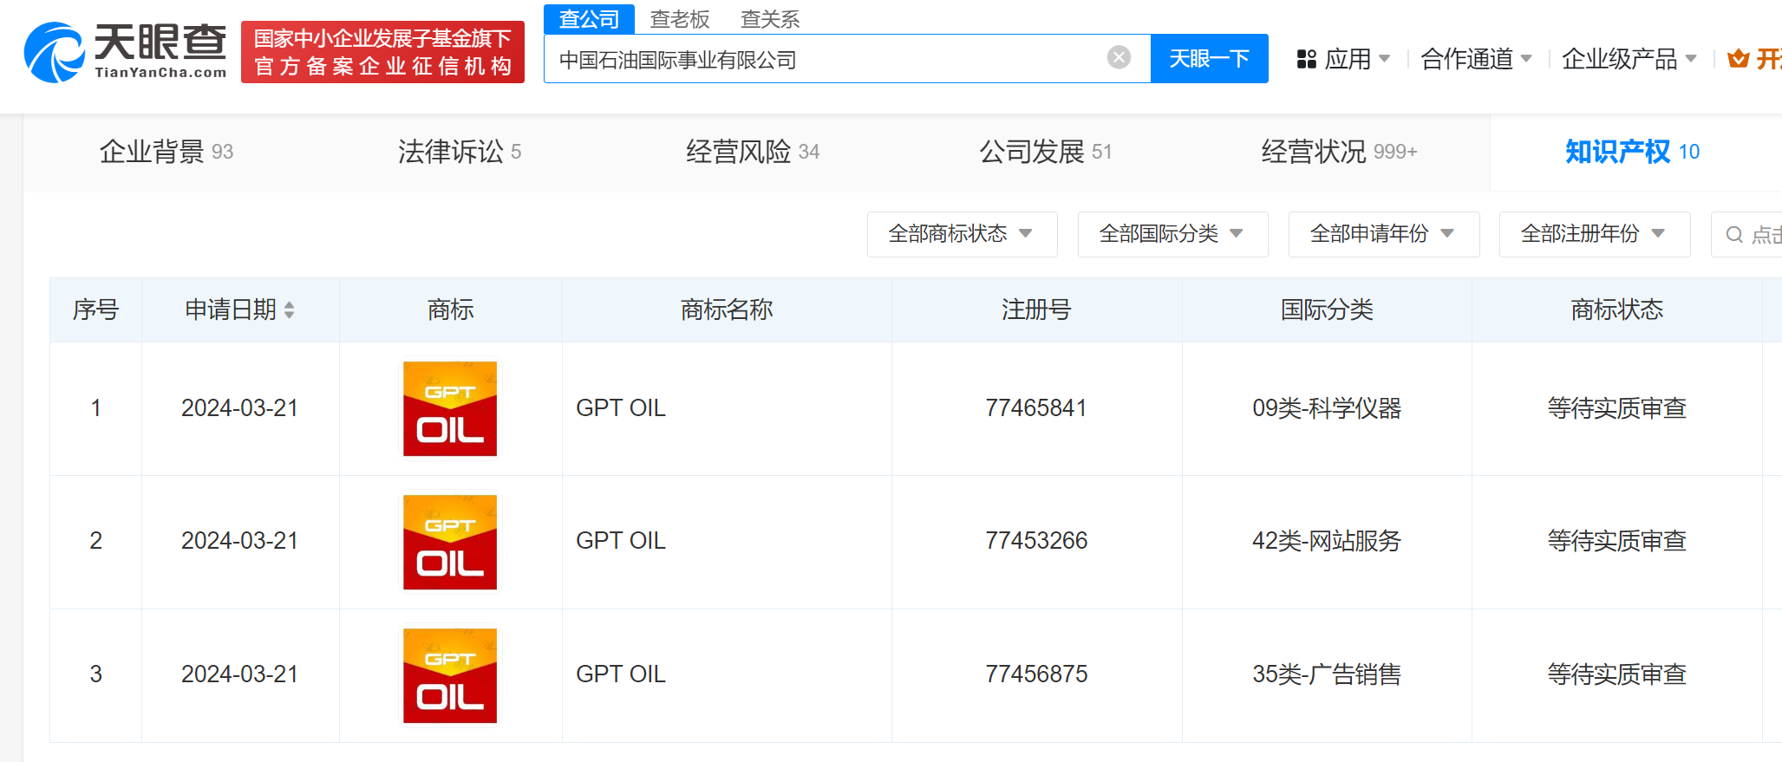Open GPT OIL trademark image in row 3
Viewport: 1782px width, 762px height.
pyautogui.click(x=450, y=675)
